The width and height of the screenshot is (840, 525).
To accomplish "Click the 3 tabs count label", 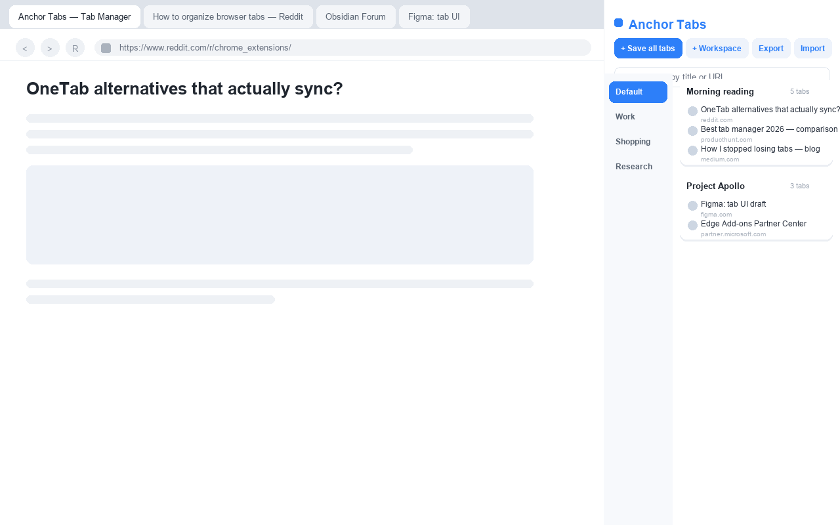I will [x=800, y=186].
